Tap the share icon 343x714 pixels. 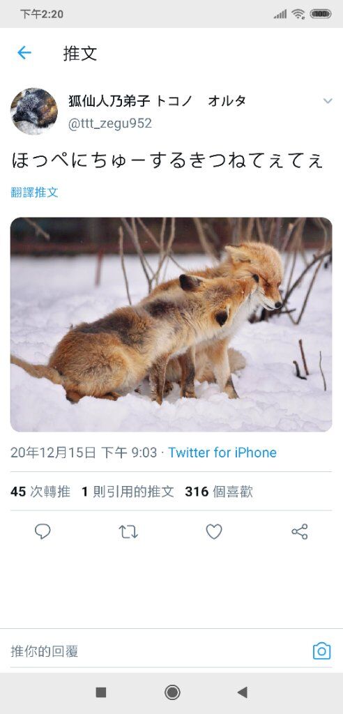pos(300,531)
